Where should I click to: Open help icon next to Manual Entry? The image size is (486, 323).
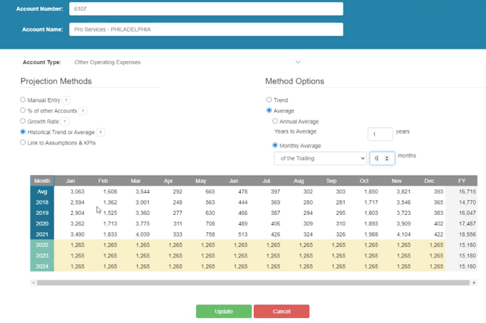(x=67, y=100)
